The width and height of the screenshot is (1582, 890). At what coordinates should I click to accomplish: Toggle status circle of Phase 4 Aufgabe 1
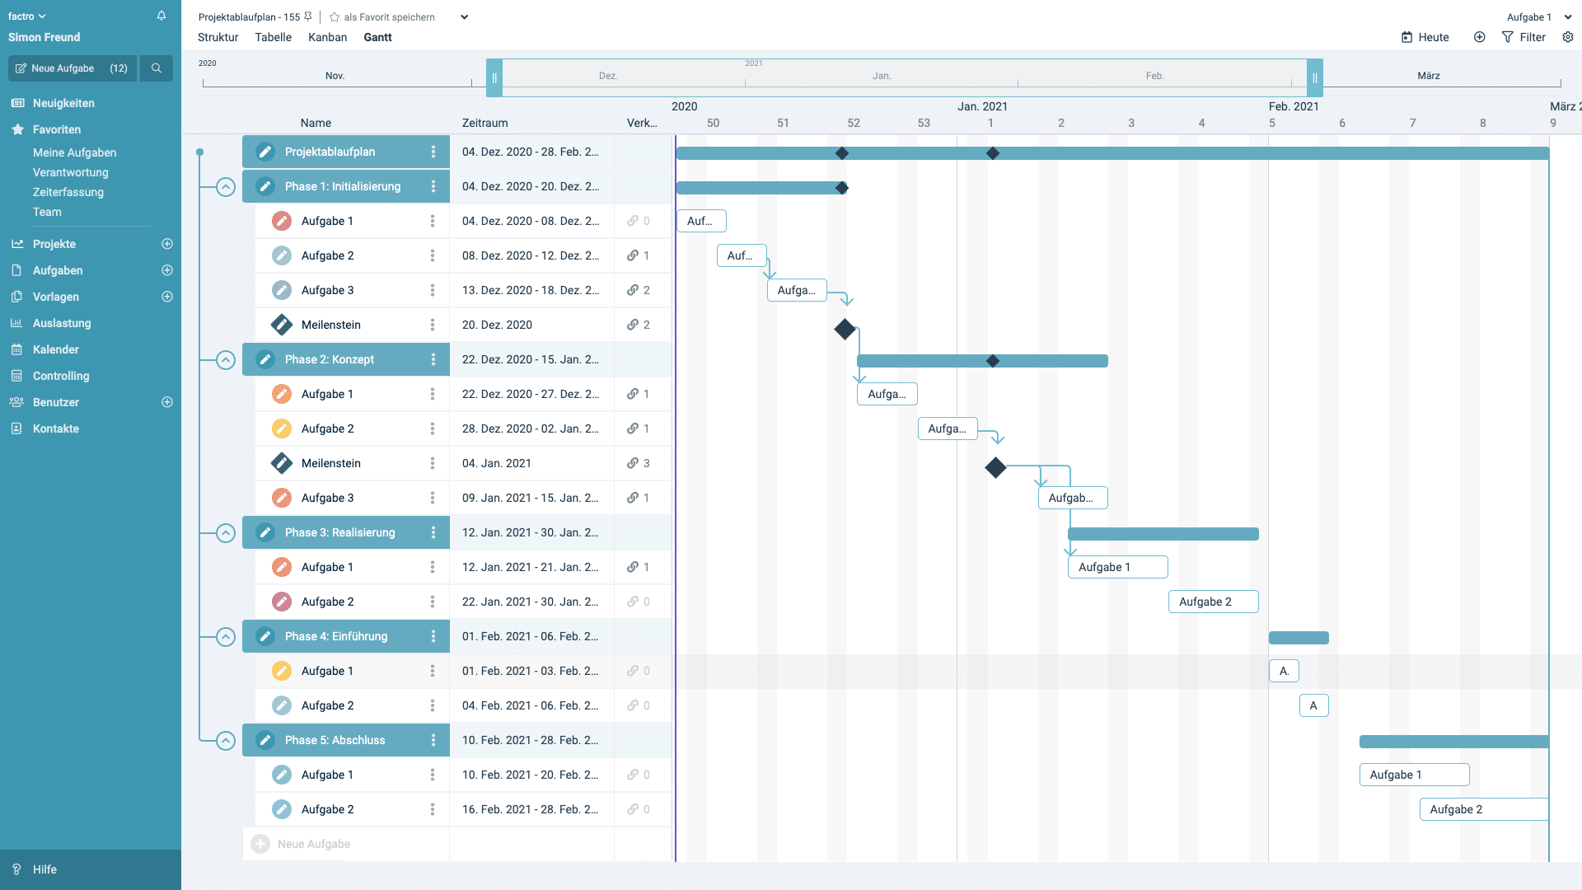pos(282,671)
